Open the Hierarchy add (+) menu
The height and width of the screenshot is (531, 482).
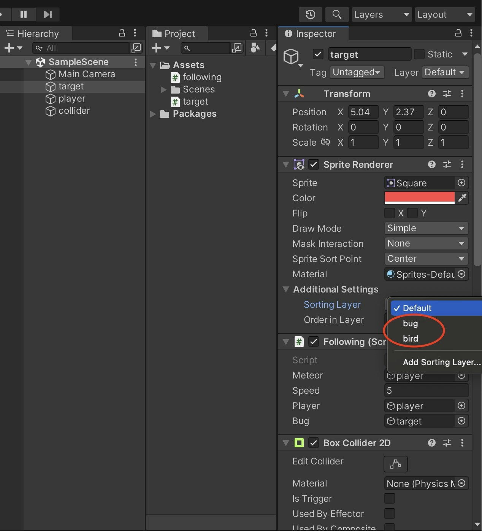click(x=13, y=48)
